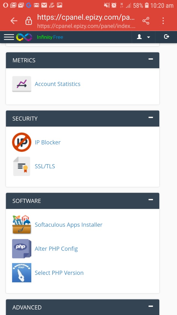
Task: Go back with the browser arrow
Action: (x=14, y=21)
